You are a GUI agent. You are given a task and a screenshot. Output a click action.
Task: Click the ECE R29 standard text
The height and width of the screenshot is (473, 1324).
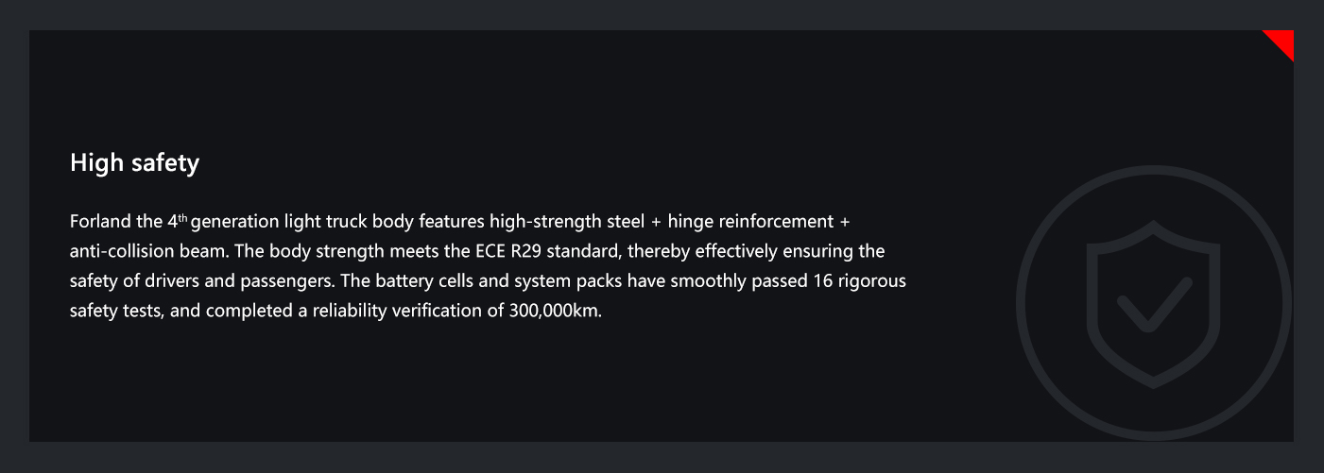point(548,252)
